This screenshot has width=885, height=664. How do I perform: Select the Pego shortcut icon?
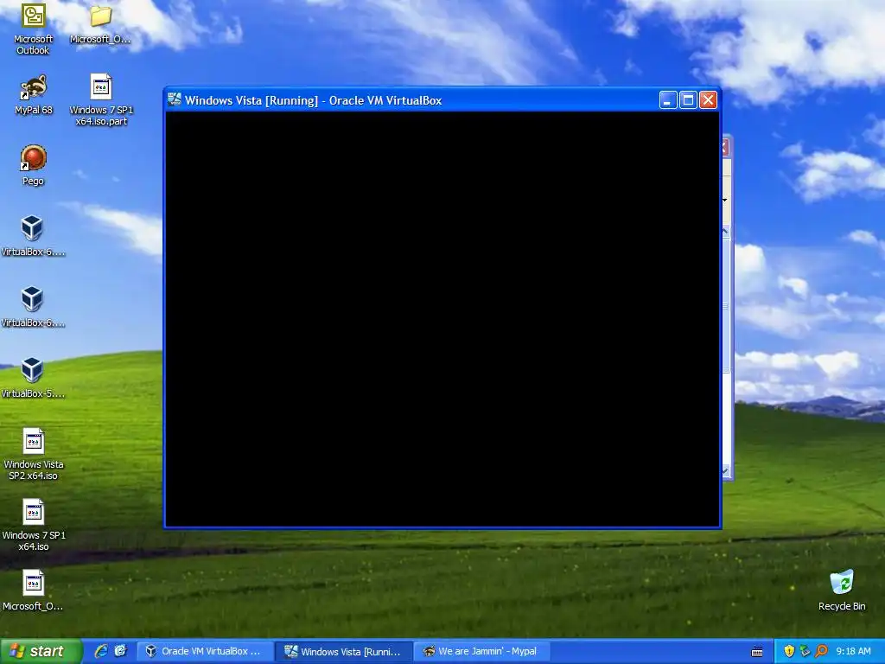pyautogui.click(x=34, y=165)
